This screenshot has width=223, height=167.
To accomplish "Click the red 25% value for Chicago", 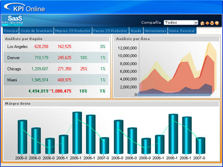I will [84, 69].
